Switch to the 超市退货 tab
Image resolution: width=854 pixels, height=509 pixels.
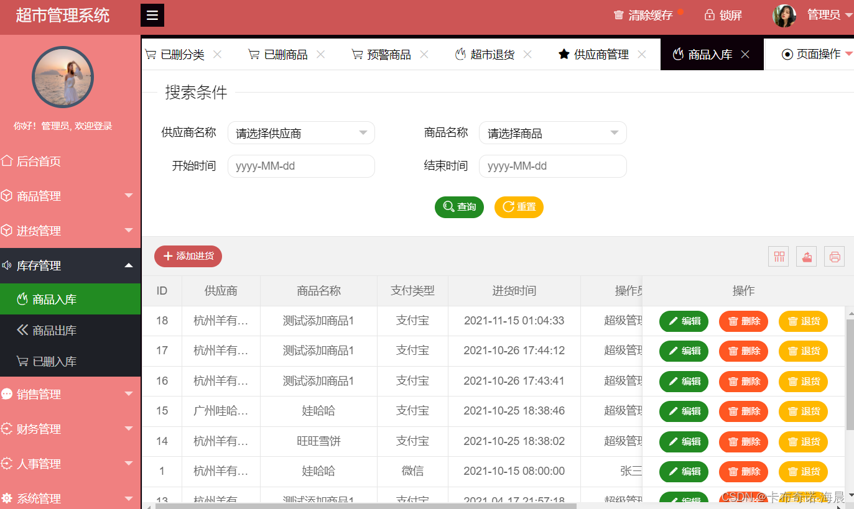point(492,55)
